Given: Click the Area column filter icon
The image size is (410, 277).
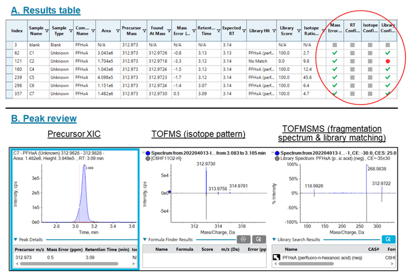Looking at the screenshot, I should pos(117,31).
